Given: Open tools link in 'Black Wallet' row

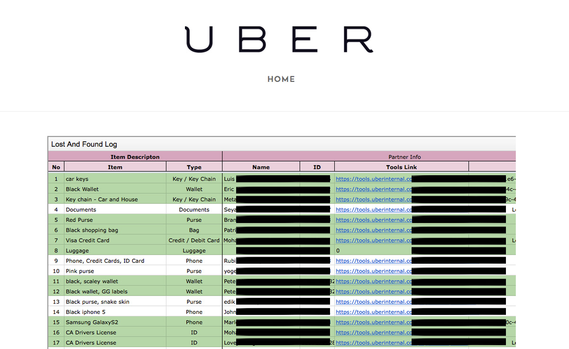Looking at the screenshot, I should coord(374,189).
